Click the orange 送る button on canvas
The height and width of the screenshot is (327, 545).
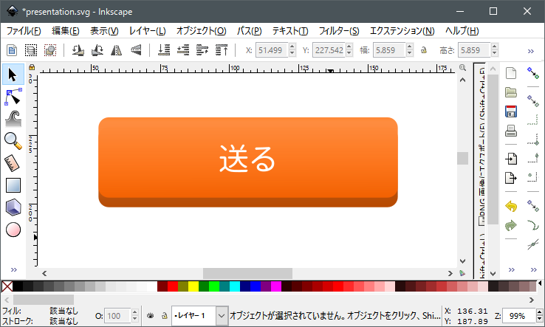[248, 162]
